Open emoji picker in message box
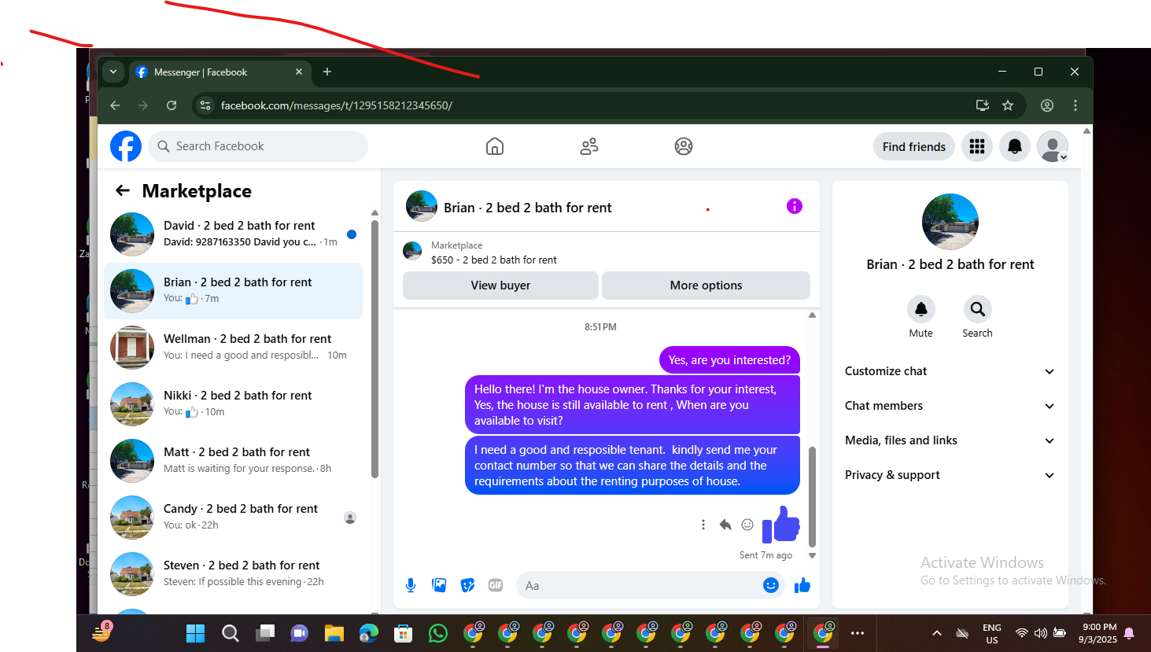Image resolution: width=1151 pixels, height=652 pixels. click(771, 585)
